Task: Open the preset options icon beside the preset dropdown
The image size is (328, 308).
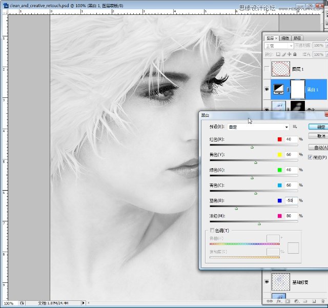Action: [295, 127]
